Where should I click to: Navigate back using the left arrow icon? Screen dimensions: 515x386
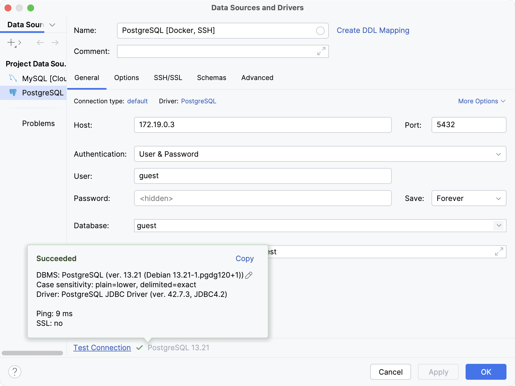[40, 43]
